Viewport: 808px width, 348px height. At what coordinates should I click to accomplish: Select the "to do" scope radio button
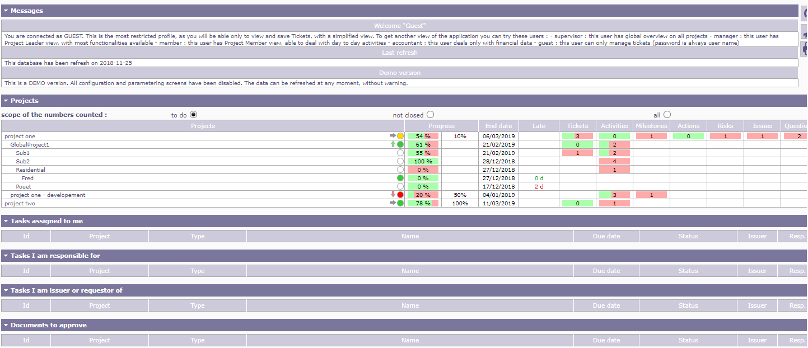(194, 115)
